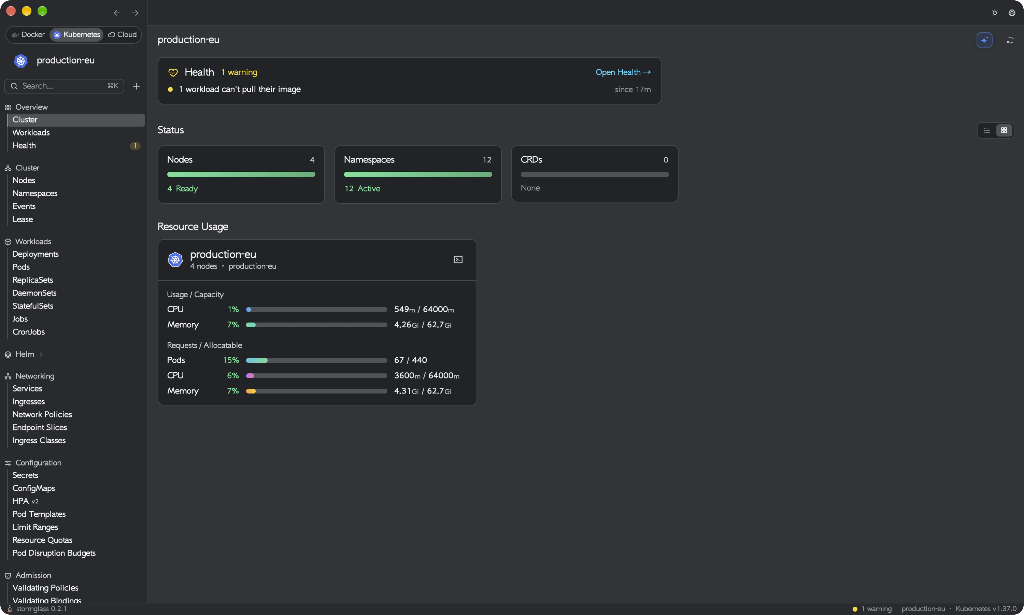Screen dimensions: 1024x615
Task: Switch Status to list view
Action: click(987, 130)
